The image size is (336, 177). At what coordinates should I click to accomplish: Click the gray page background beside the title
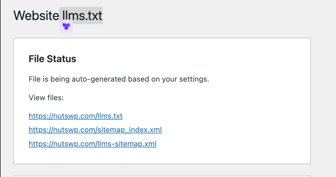click(214, 16)
